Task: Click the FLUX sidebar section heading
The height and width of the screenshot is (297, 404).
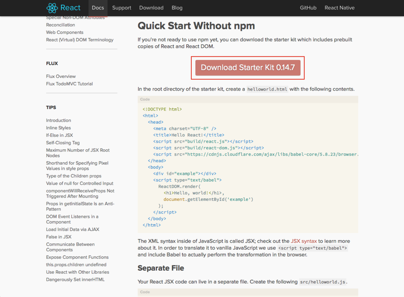Action: coord(52,63)
